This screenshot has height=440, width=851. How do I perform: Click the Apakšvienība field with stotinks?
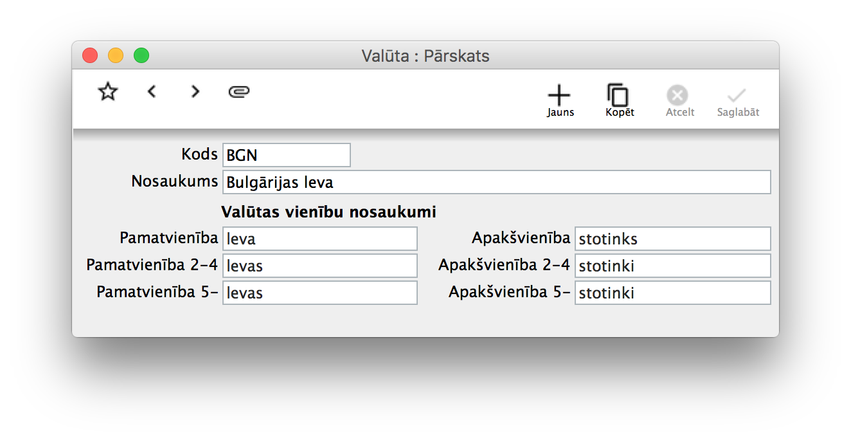672,239
